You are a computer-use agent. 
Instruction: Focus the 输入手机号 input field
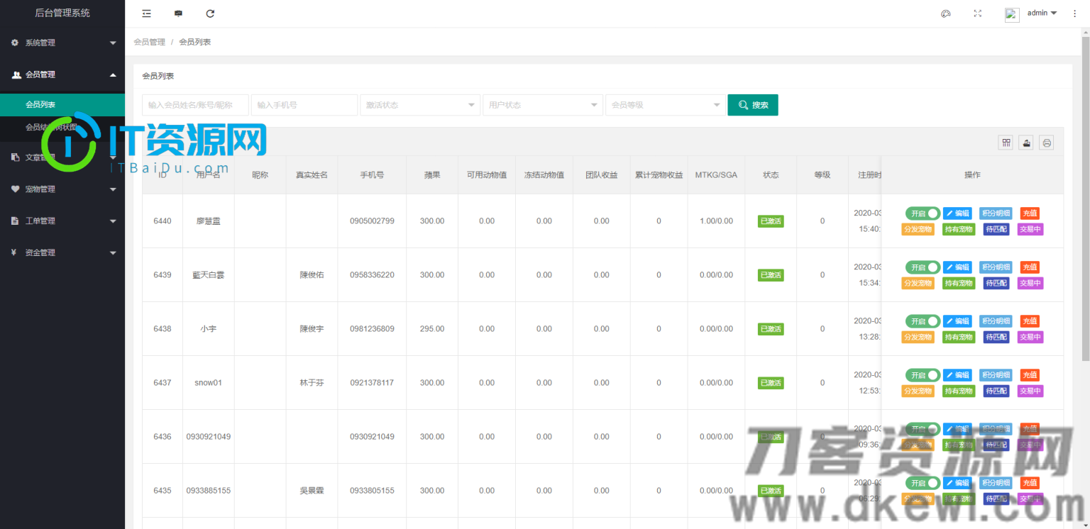(x=304, y=105)
